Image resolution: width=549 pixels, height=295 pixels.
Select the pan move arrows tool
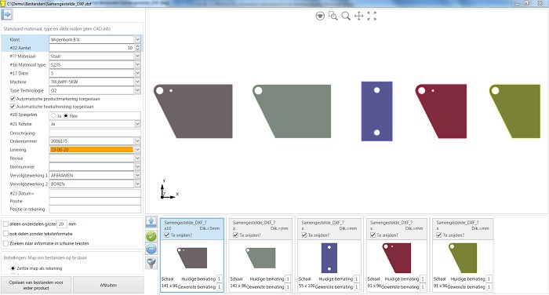(359, 16)
